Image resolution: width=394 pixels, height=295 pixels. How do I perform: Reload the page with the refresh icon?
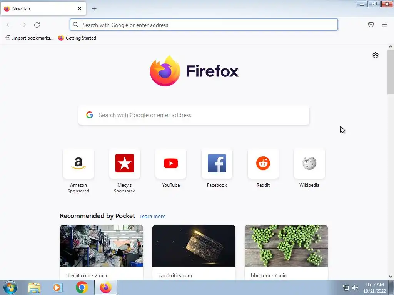pyautogui.click(x=37, y=25)
